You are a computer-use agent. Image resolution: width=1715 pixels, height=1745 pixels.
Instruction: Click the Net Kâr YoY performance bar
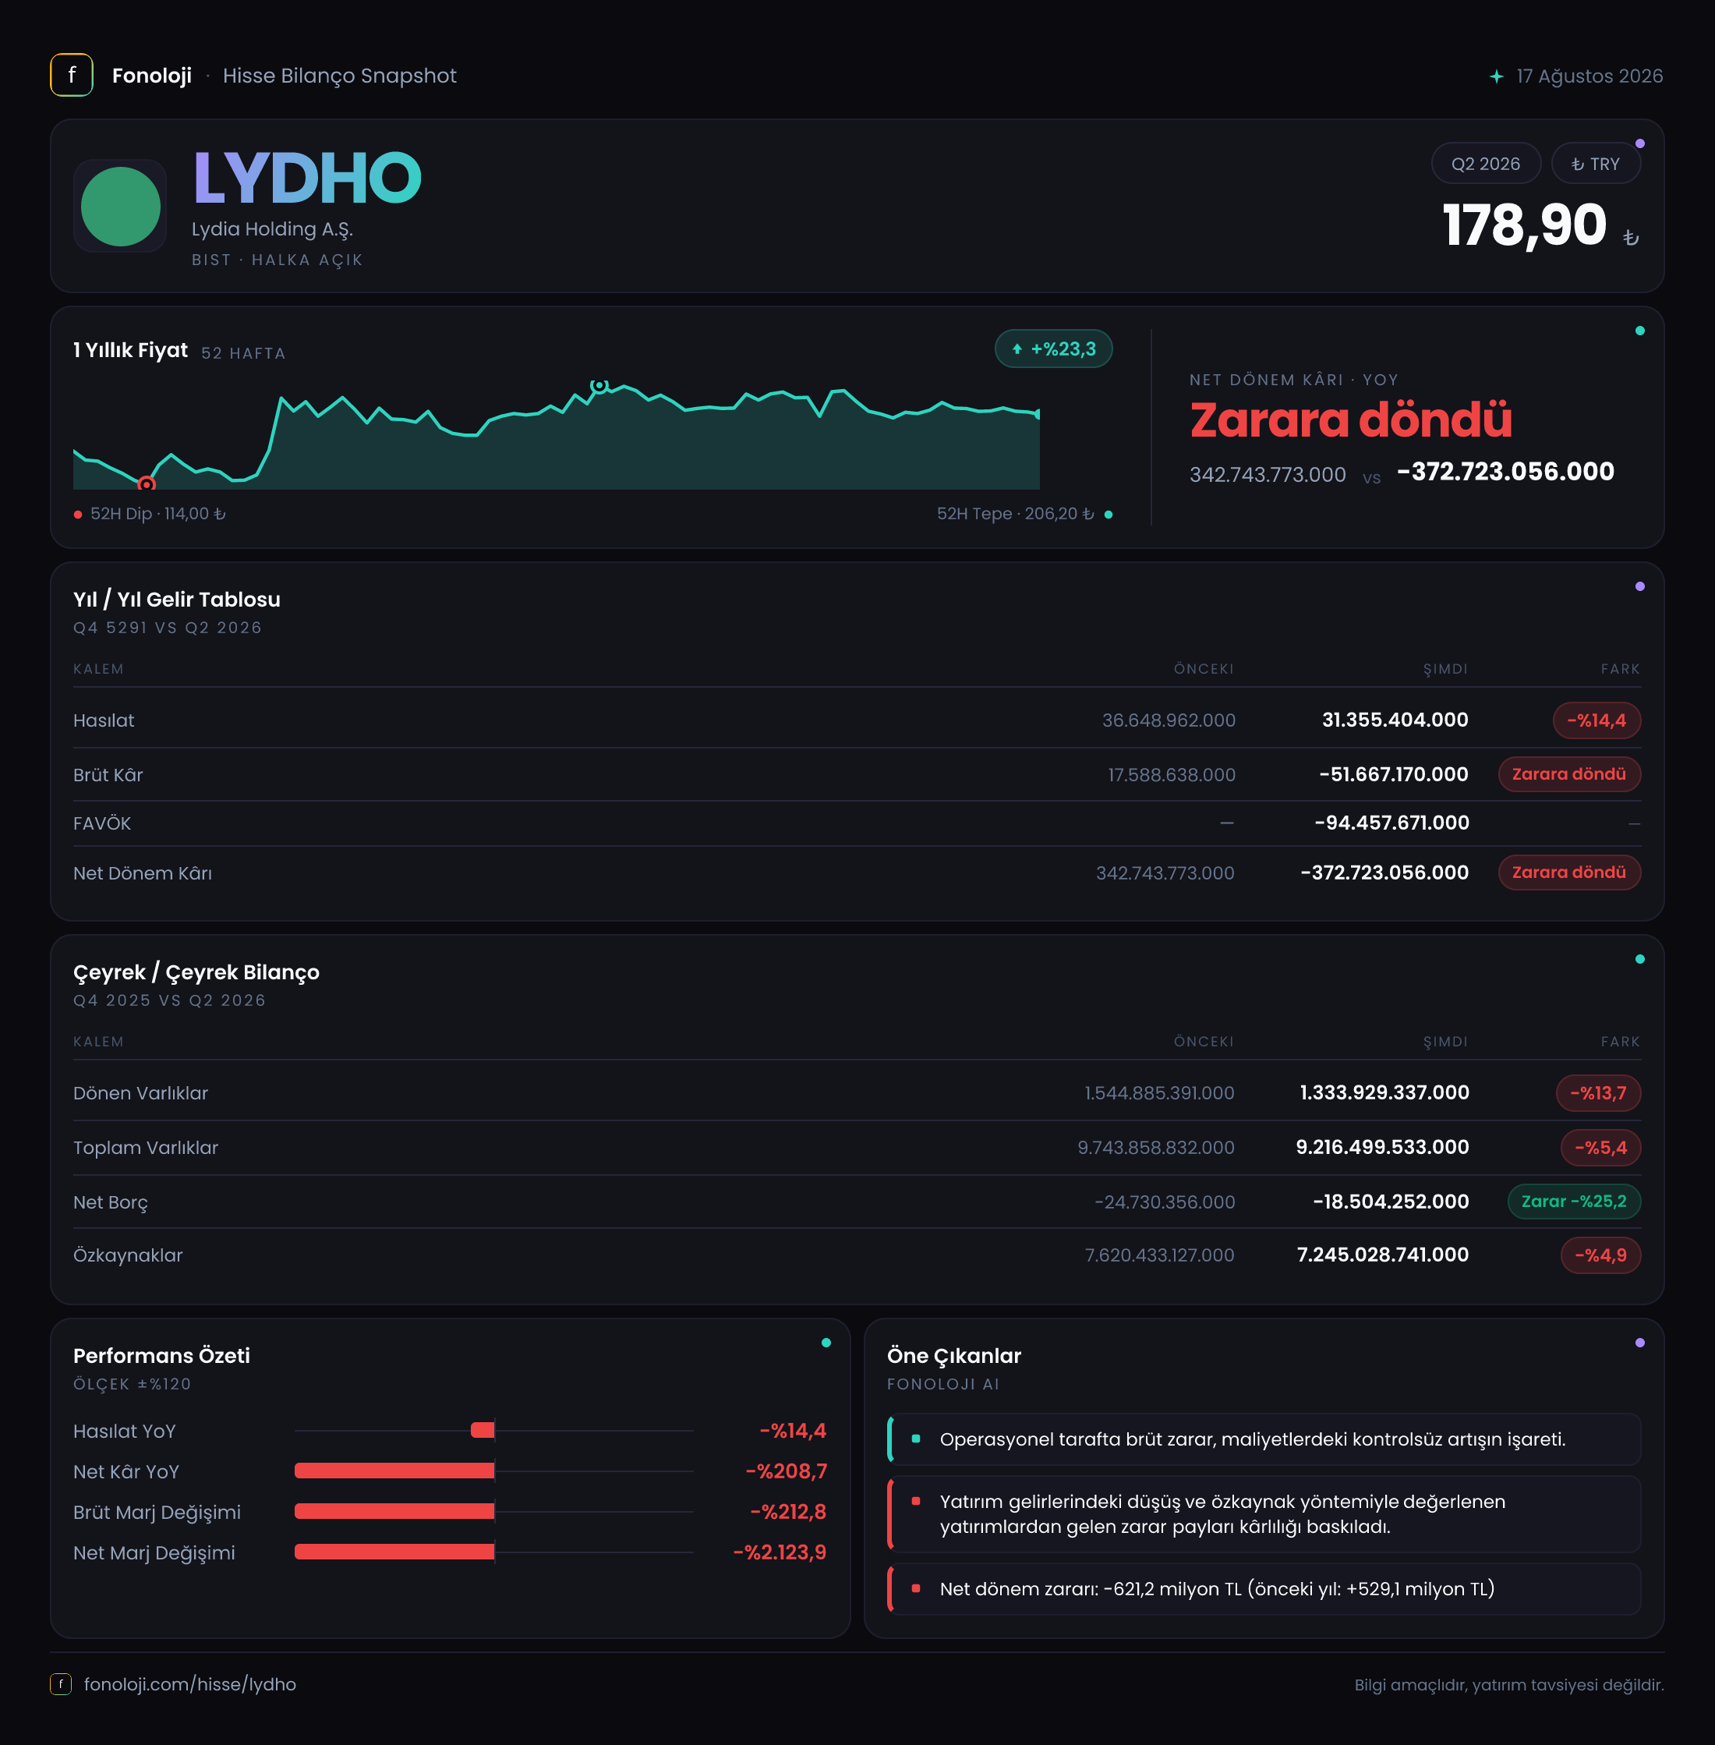(394, 1471)
